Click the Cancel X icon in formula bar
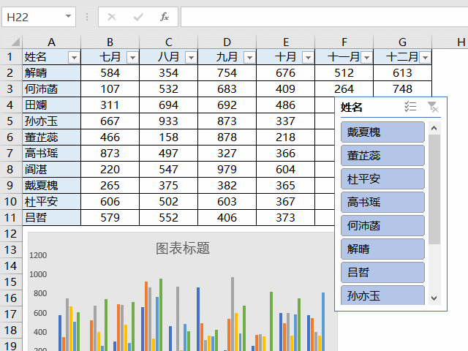468x351 pixels. coord(112,17)
